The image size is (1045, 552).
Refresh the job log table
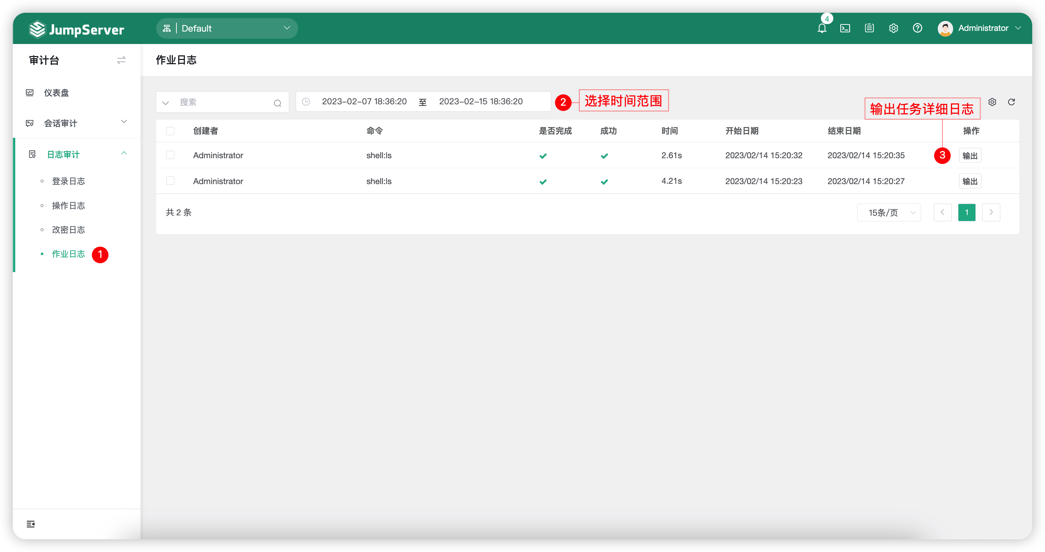point(1012,102)
